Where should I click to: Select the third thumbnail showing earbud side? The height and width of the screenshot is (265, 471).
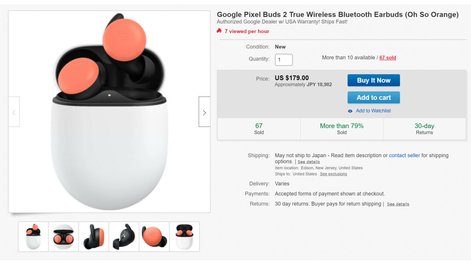(93, 237)
